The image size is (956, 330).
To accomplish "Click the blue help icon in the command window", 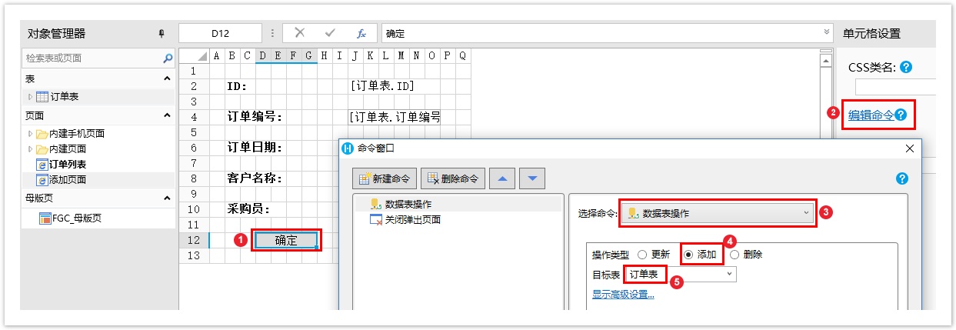I will pyautogui.click(x=902, y=178).
